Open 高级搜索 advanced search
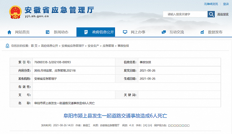The height and width of the screenshot is (134, 232). (223, 14)
